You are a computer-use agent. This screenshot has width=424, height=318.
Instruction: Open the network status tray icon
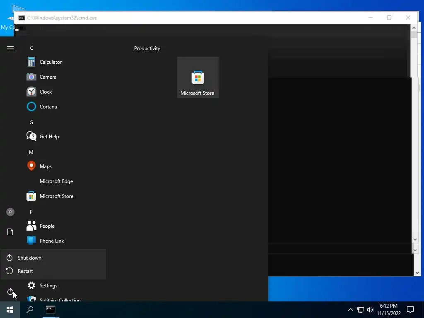click(x=361, y=310)
